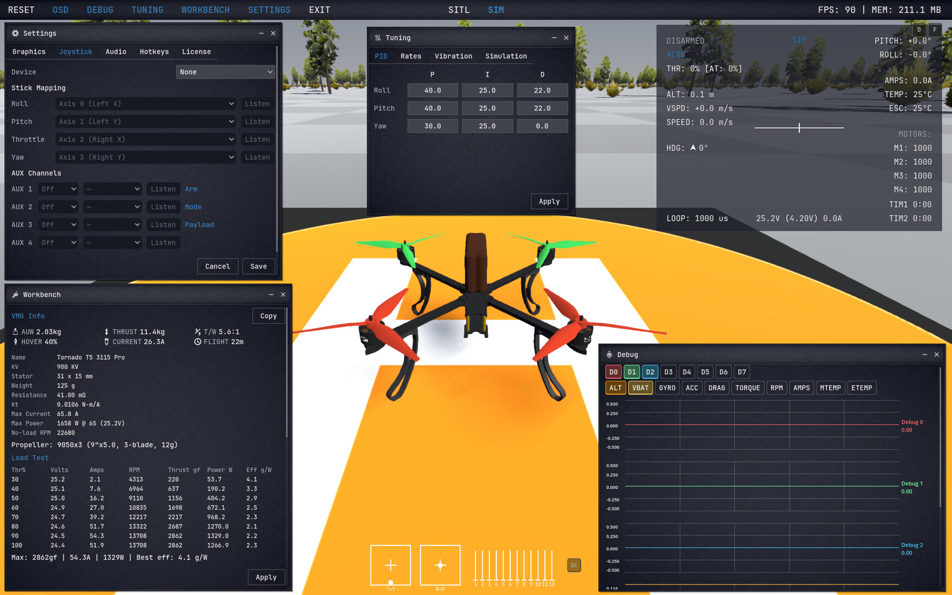Toggle the F overlay button in the top-right HUD
Viewport: 952px width, 595px height.
pyautogui.click(x=935, y=30)
